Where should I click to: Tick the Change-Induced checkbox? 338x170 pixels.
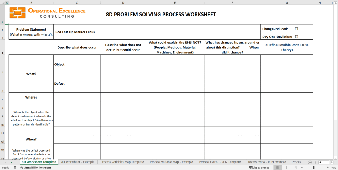[x=296, y=29]
